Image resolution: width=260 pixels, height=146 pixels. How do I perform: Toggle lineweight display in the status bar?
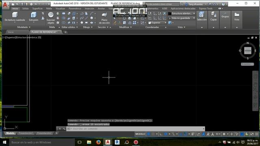point(193,134)
